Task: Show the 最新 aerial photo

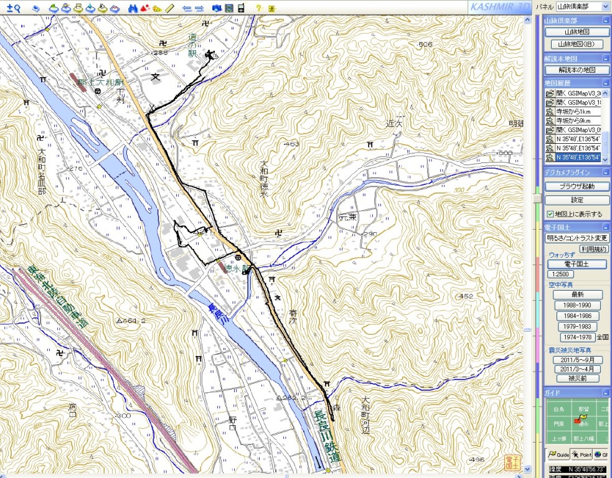Action: point(577,294)
